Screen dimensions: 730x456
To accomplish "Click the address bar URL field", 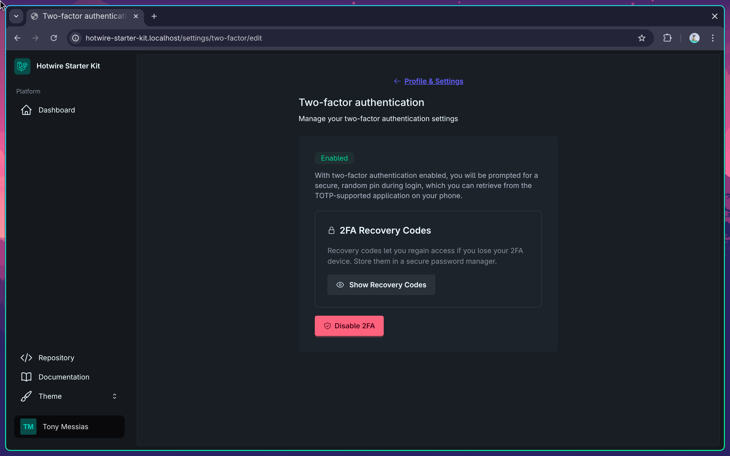I will tap(332, 38).
